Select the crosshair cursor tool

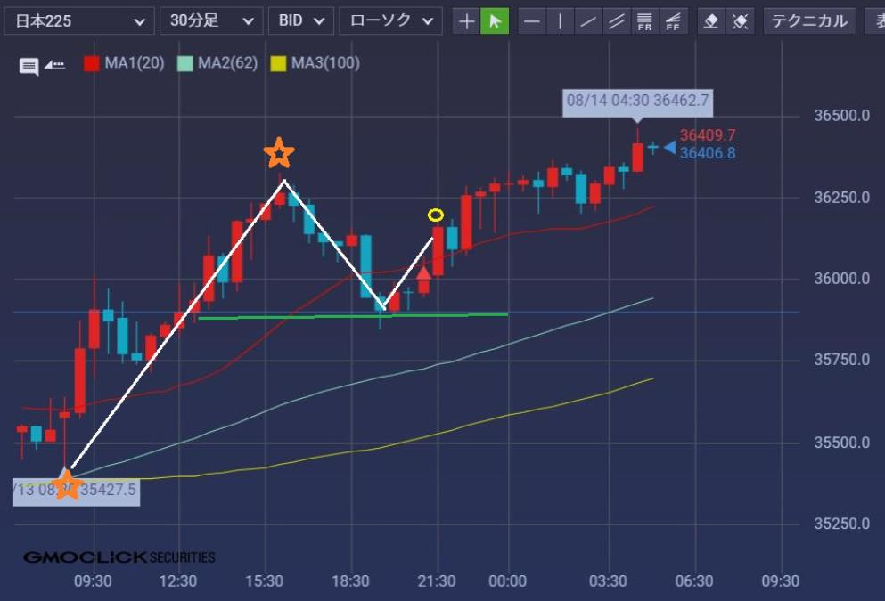pyautogui.click(x=465, y=21)
